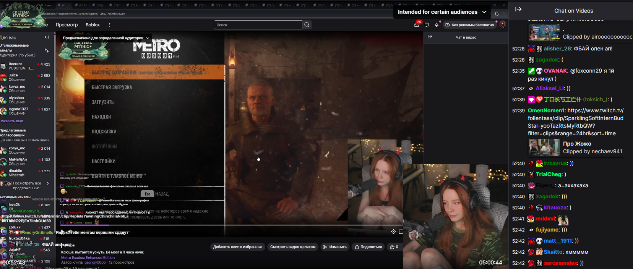Image resolution: width=633 pixels, height=269 pixels.
Task: Open the user profile avatar menu
Action: [502, 25]
